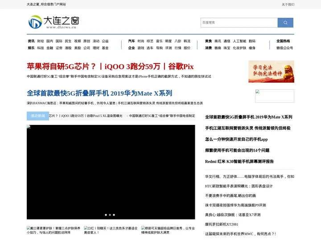The height and width of the screenshot is (240, 321).
Task: Open the 游戏 navigation link
Action: pyautogui.click(x=141, y=48)
